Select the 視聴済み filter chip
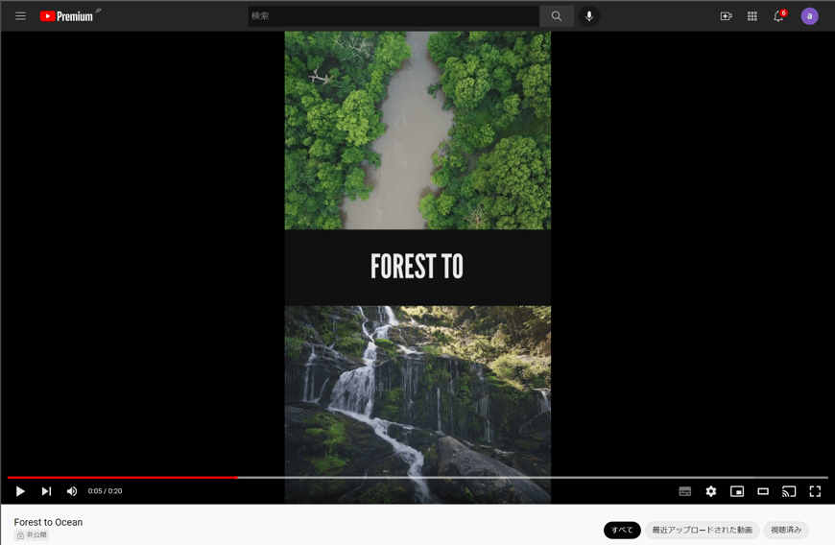835x545 pixels. 786,530
